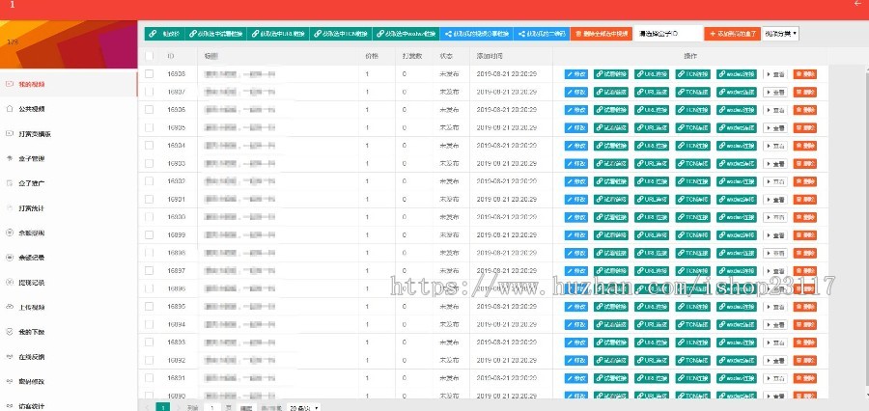
Task: Click the play/view button for row 16899
Action: (774, 234)
